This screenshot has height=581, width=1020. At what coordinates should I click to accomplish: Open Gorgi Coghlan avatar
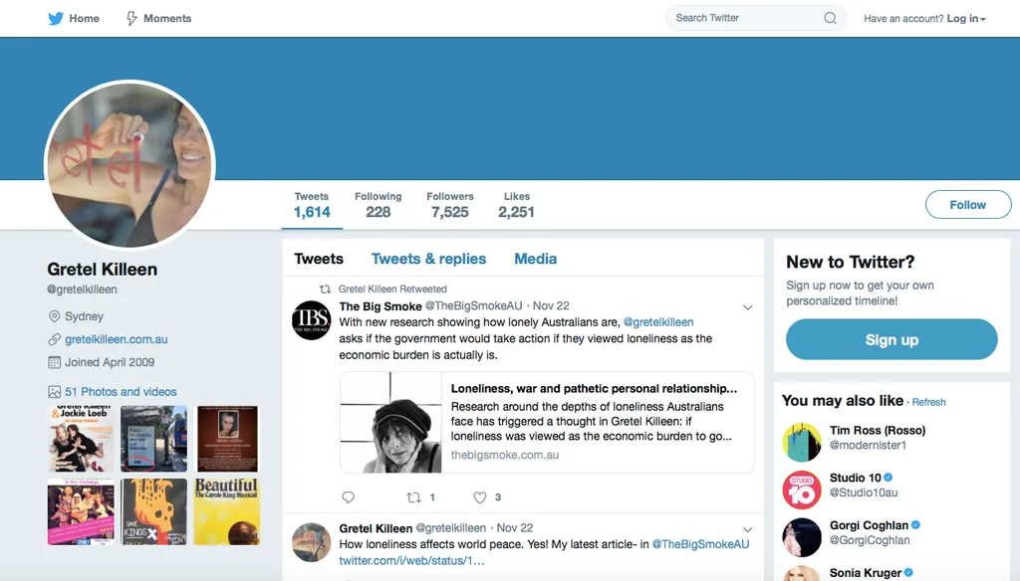tap(802, 537)
